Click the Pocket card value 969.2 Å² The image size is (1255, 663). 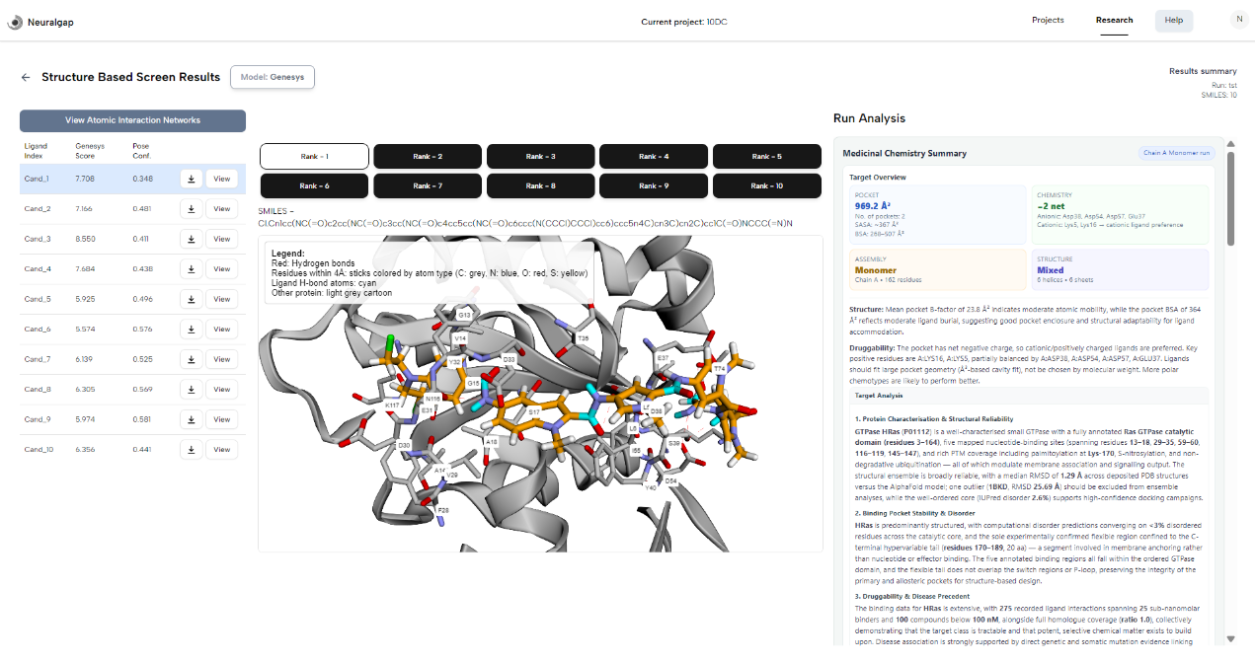[873, 206]
